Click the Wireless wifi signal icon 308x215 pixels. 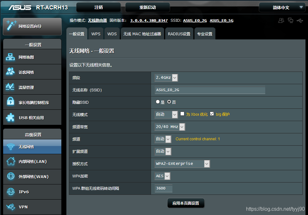(11, 147)
